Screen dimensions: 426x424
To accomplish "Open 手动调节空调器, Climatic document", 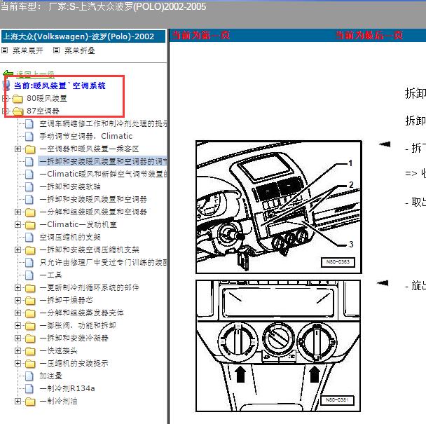I will 86,136.
